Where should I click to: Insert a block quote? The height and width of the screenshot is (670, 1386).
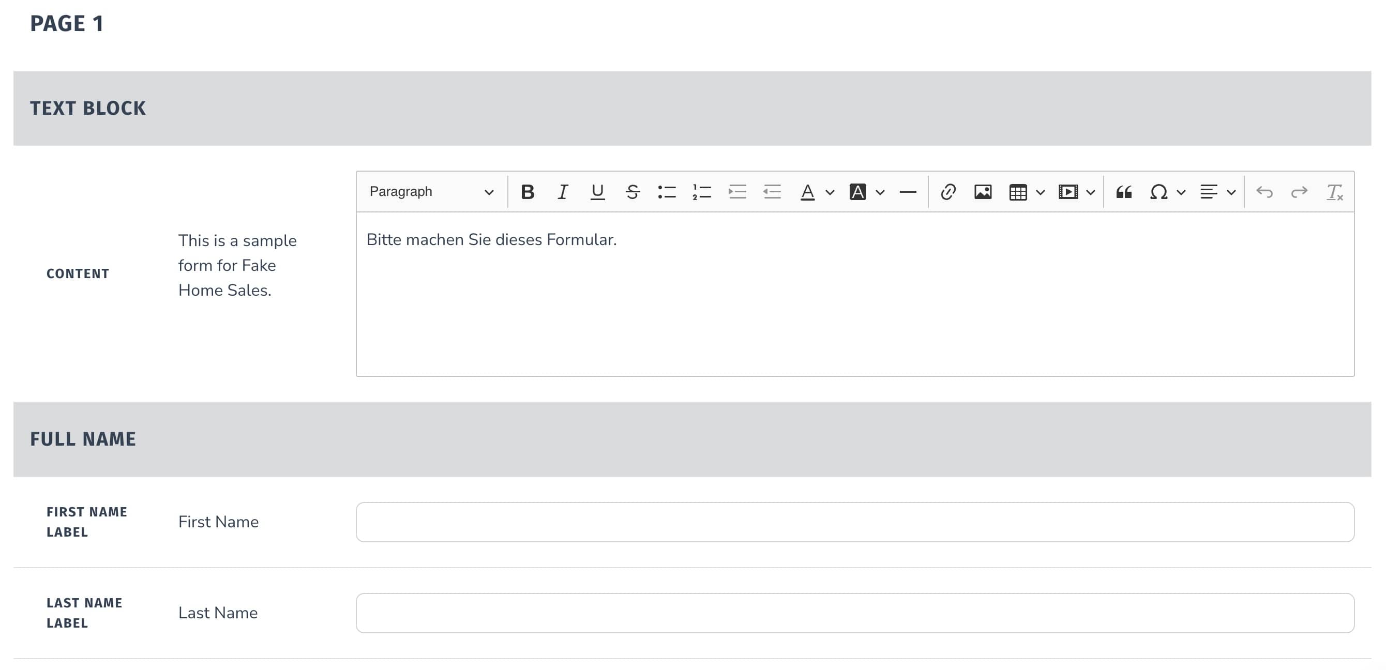1123,192
